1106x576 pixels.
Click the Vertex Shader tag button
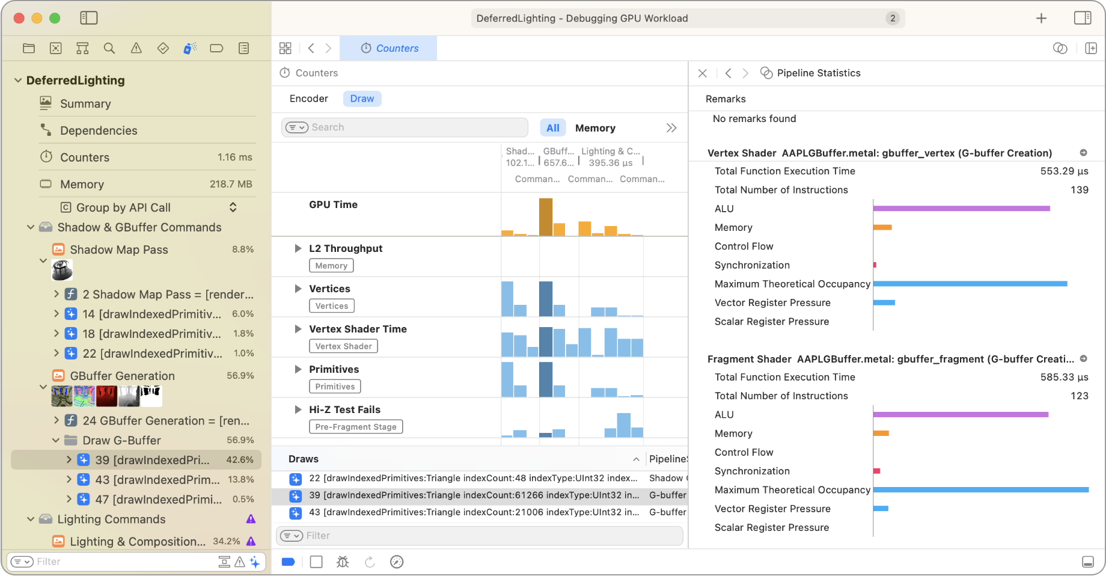tap(343, 346)
